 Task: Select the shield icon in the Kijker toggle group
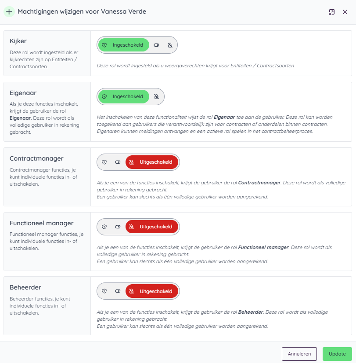point(104,45)
